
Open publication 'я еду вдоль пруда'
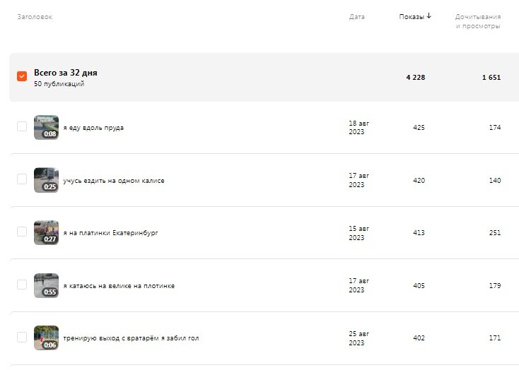93,128
